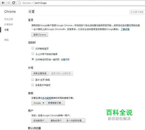This screenshot has height=130, width=145.
Task: Click the 导入书签和设置 button
Action: pyautogui.click(x=75, y=120)
